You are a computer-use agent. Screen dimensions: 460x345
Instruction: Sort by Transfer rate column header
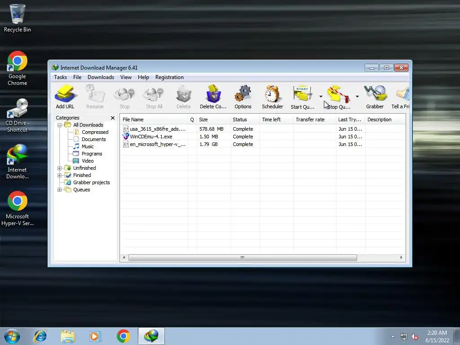coord(314,119)
